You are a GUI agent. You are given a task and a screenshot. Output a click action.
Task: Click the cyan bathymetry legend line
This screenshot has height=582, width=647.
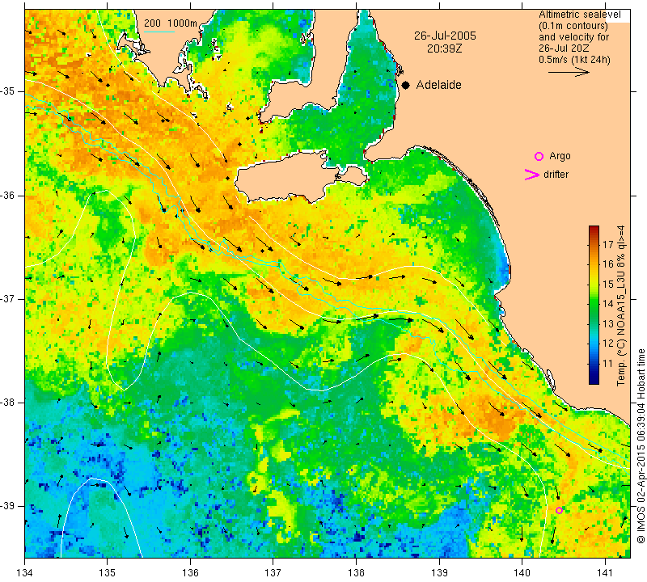pos(159,32)
